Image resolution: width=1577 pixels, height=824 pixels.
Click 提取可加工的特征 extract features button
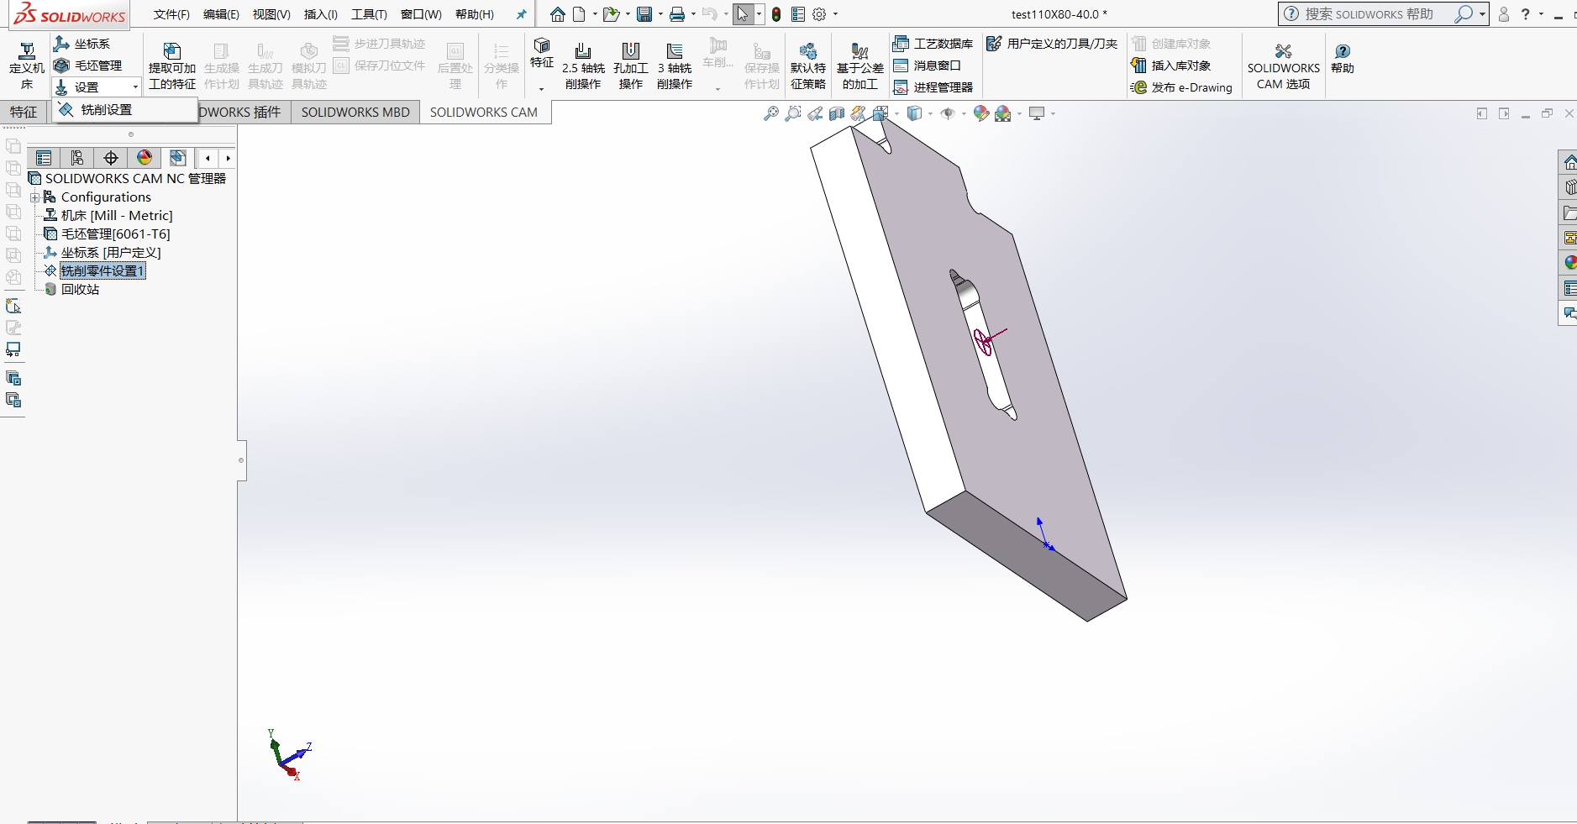pos(172,66)
